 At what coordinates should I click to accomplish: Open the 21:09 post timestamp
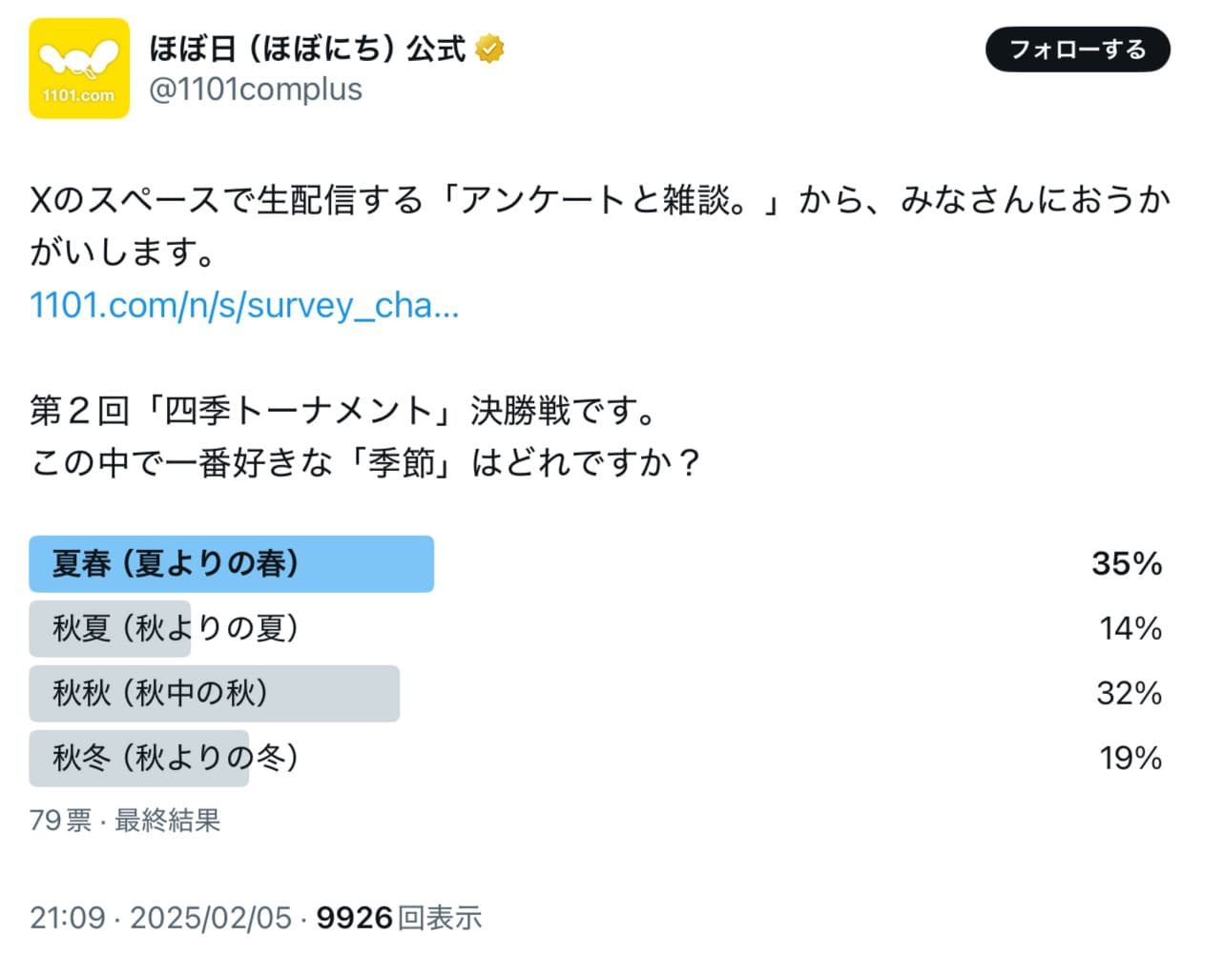pos(67,918)
